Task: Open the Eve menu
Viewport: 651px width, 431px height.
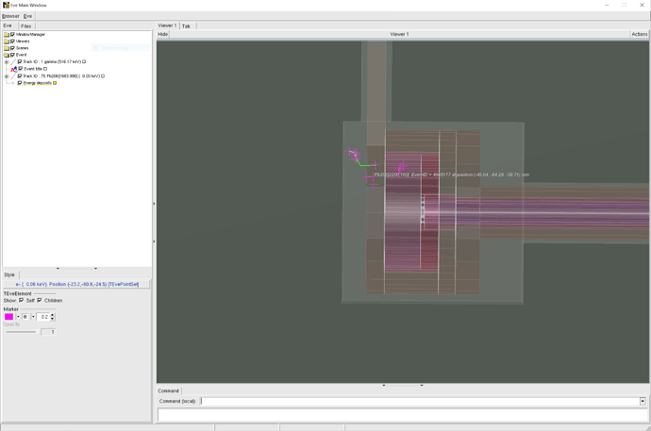Action: pyautogui.click(x=27, y=16)
